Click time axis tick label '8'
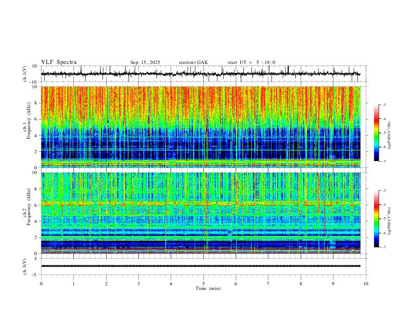The height and width of the screenshot is (318, 412). point(301,284)
